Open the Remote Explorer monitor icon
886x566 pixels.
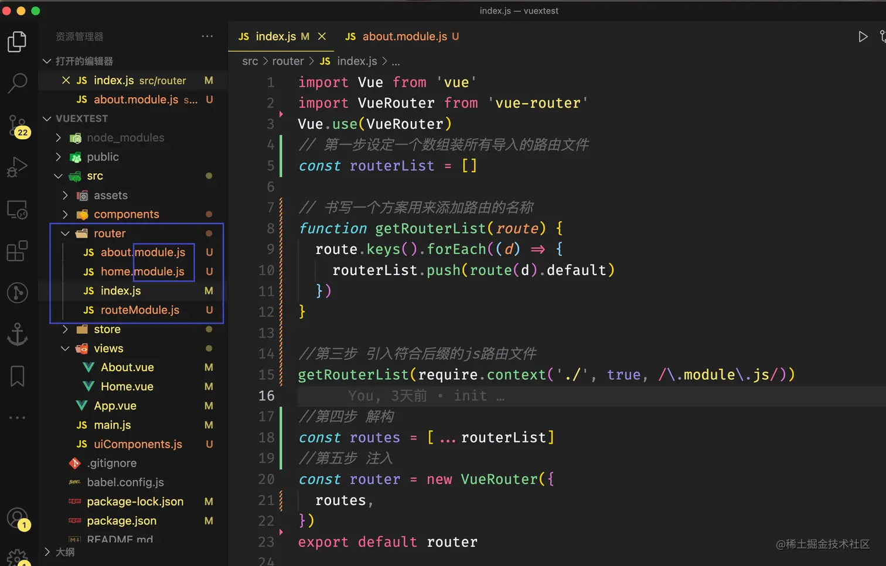point(17,210)
